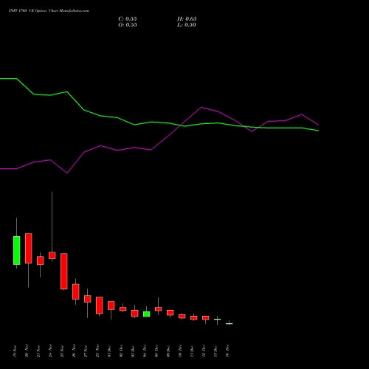Click the '15 Dec' date label
Viewport: 369px width, 369px height.
coord(215,351)
